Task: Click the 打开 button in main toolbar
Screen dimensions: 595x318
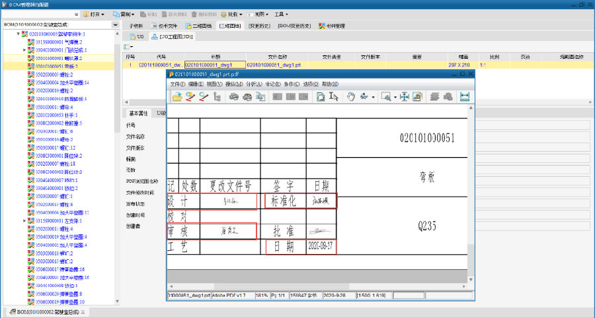Action: [93, 14]
